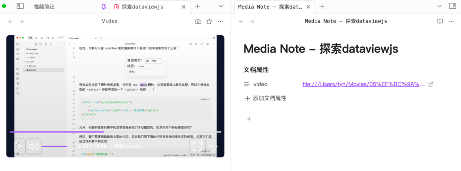Expand tab list dropdown in left pane

coord(222,6)
